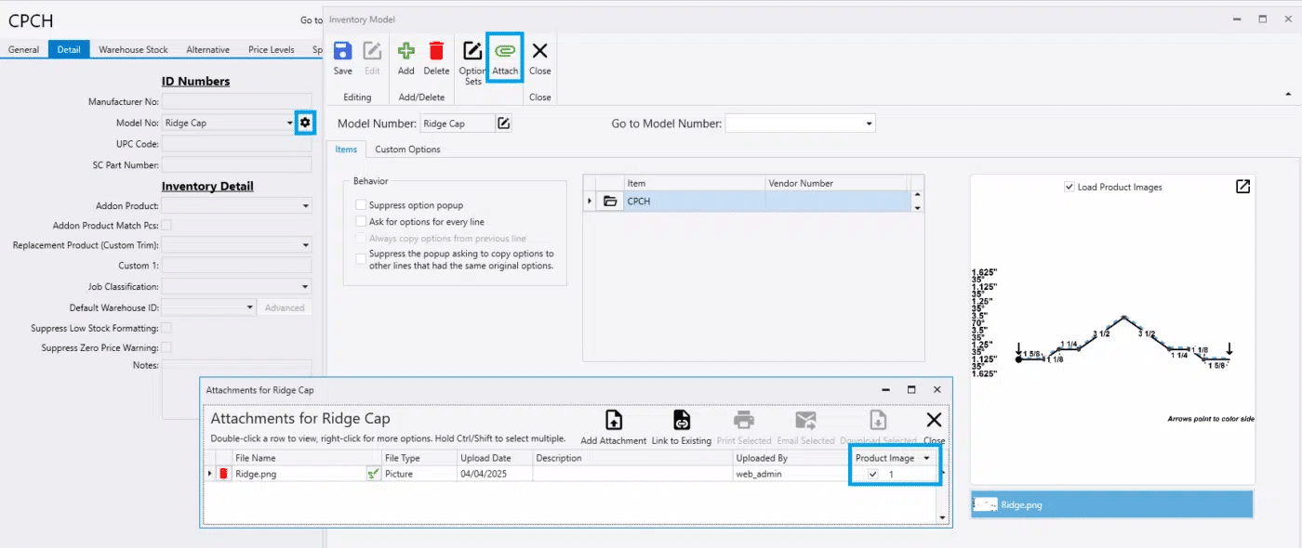This screenshot has height=548, width=1302.
Task: Click the Save icon in Inventory Model toolbar
Action: 342,51
